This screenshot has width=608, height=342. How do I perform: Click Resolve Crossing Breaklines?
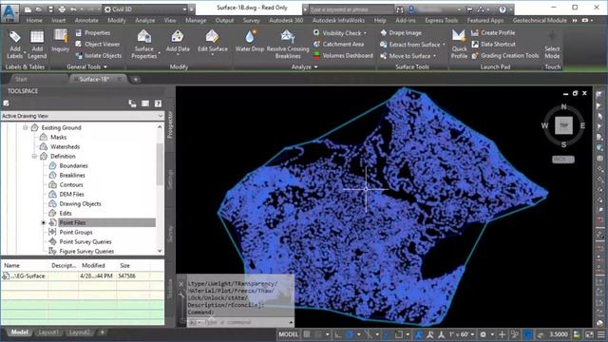(288, 45)
